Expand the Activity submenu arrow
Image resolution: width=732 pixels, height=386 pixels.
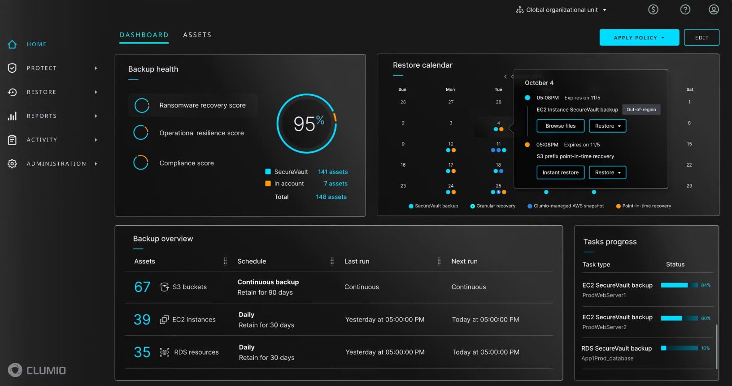point(96,140)
